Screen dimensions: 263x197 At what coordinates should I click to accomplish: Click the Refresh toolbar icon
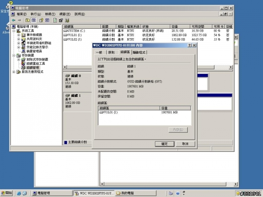(55, 20)
